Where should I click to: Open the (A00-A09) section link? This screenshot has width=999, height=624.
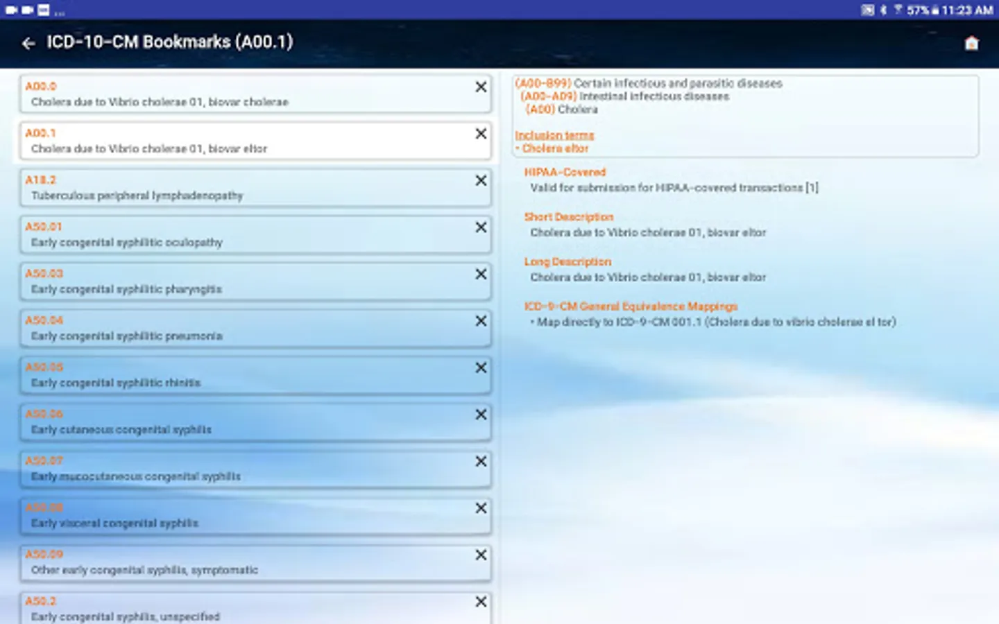coord(549,96)
